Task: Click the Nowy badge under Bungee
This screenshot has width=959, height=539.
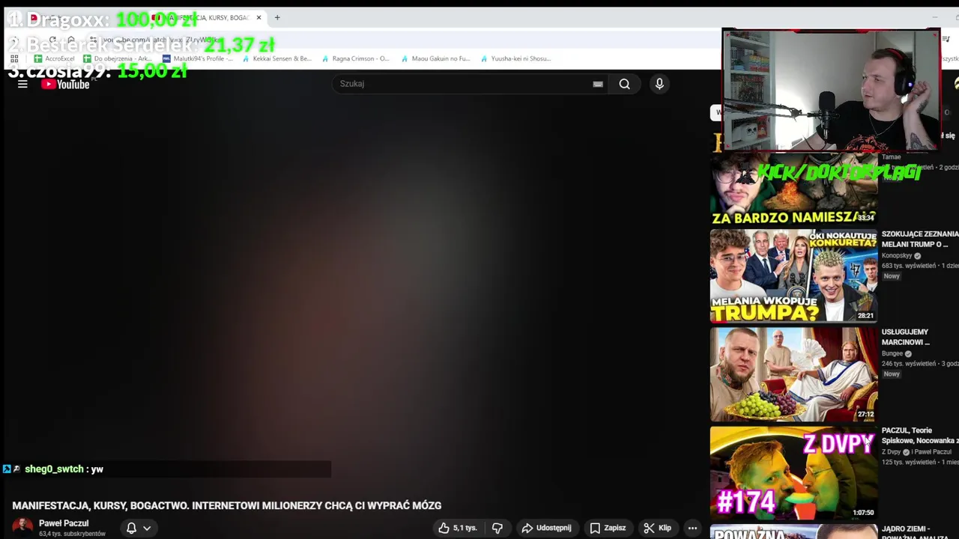Action: click(x=892, y=374)
